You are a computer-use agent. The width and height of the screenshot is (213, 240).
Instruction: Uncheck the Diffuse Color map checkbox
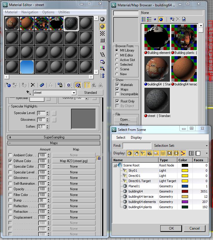(x=10, y=161)
